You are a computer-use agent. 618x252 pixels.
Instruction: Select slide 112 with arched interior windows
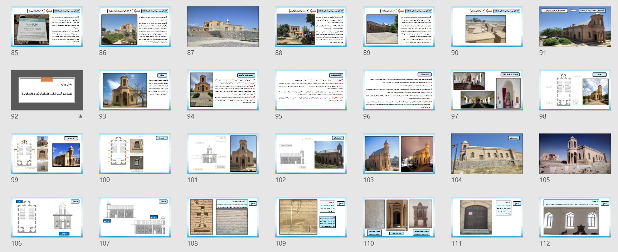point(575,217)
